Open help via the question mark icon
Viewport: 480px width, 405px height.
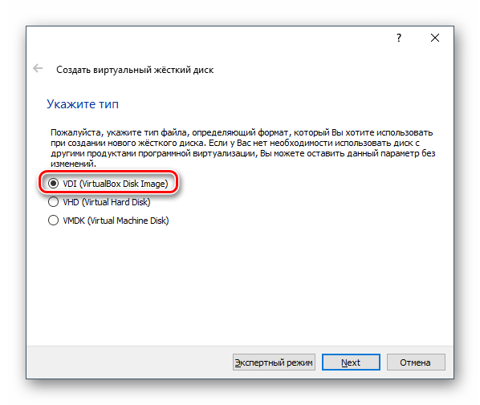click(399, 38)
